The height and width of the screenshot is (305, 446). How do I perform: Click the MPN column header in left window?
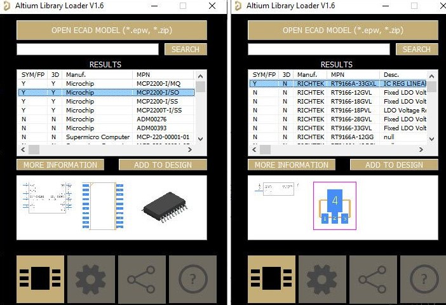(x=163, y=75)
